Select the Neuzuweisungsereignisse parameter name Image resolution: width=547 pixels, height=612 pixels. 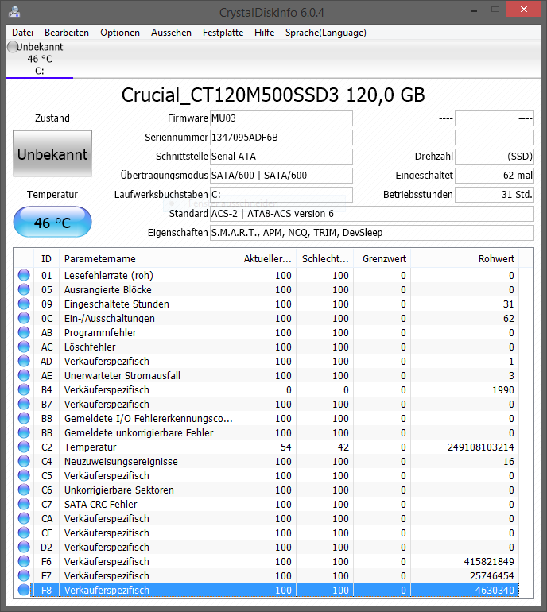[x=121, y=462]
